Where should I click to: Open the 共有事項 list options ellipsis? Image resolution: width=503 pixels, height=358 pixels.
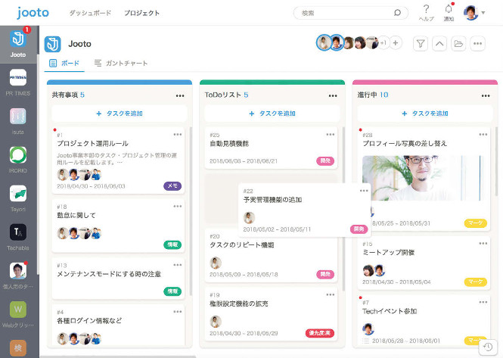click(x=180, y=95)
